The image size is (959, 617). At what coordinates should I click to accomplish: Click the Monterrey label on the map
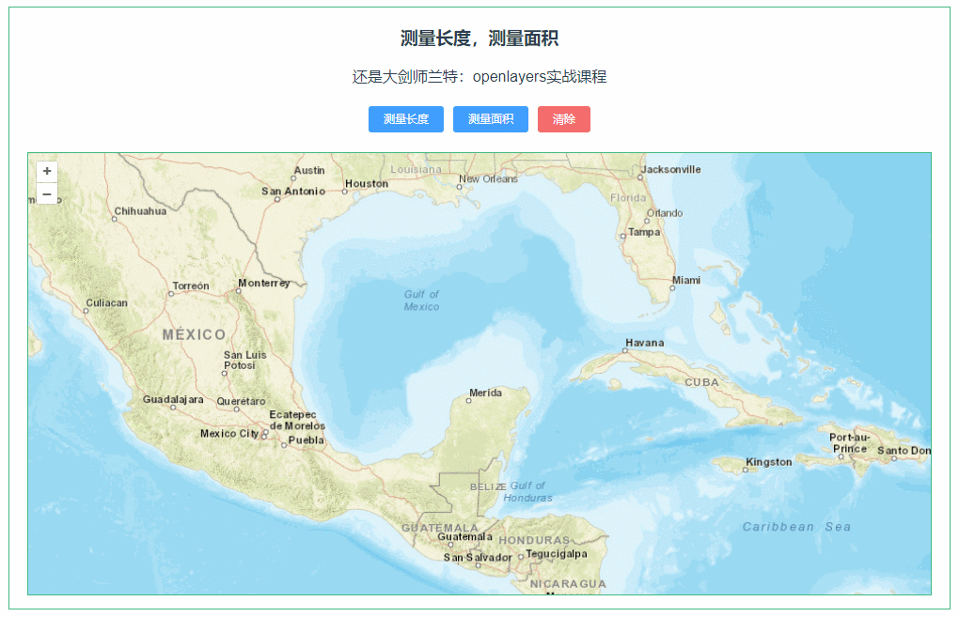tap(263, 283)
